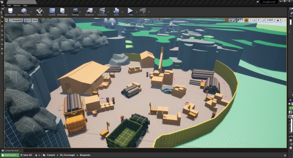
Task: Switch to the Content Browser tab
Action: [11, 151]
